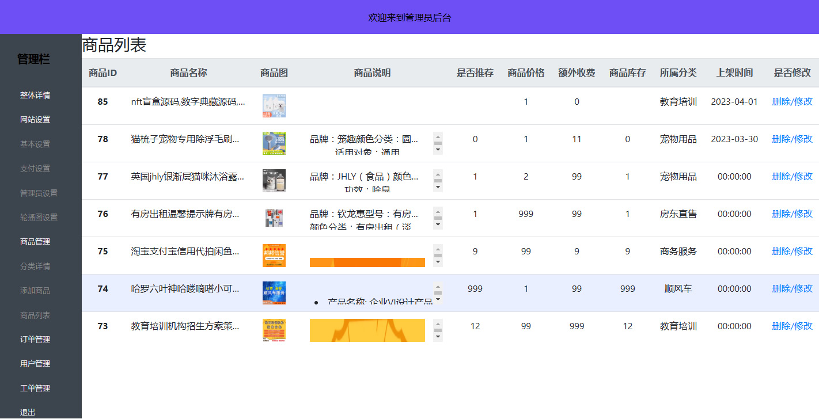Click the thumbnail image of product 76
The image size is (819, 419).
pos(274,218)
